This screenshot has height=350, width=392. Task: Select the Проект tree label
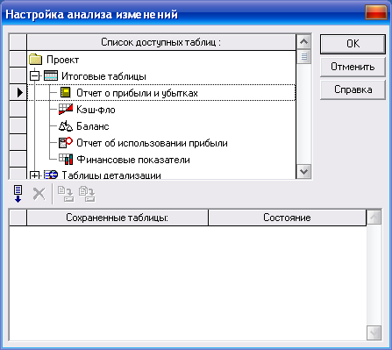click(63, 60)
